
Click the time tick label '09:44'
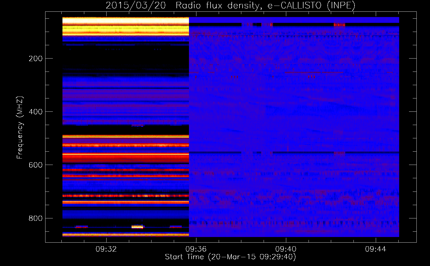[376, 249]
